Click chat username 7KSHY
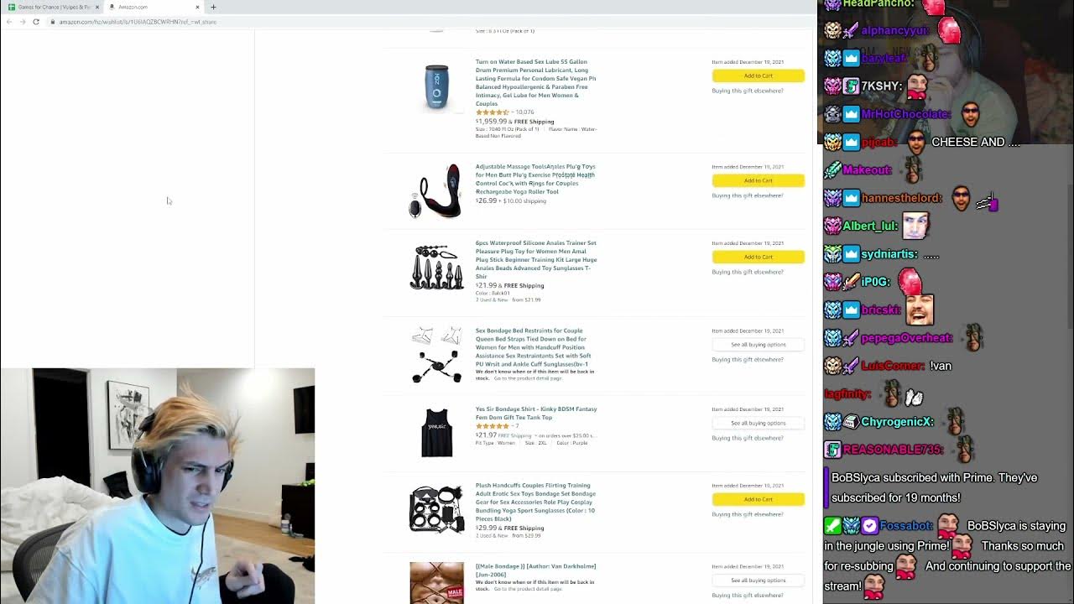The width and height of the screenshot is (1074, 604). [x=881, y=86]
